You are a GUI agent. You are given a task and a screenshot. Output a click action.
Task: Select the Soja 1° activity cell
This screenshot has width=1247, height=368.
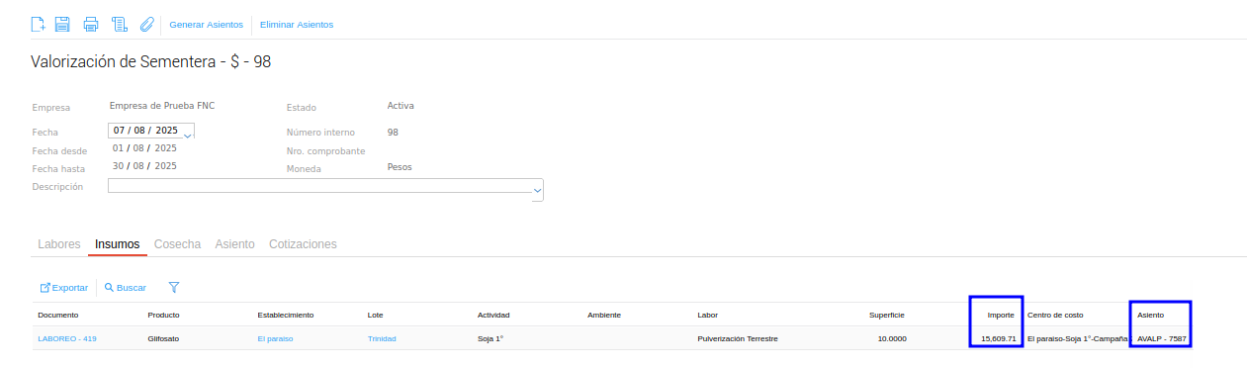click(x=490, y=339)
